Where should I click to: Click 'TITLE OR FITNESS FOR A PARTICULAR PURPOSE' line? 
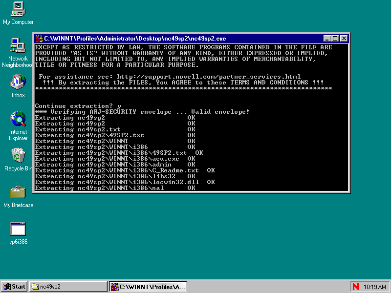tap(117, 65)
